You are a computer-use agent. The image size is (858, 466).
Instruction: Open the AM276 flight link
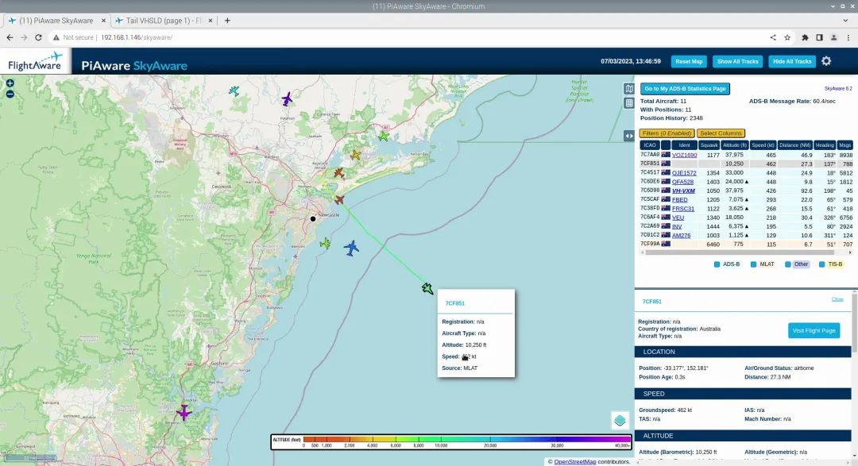(682, 236)
